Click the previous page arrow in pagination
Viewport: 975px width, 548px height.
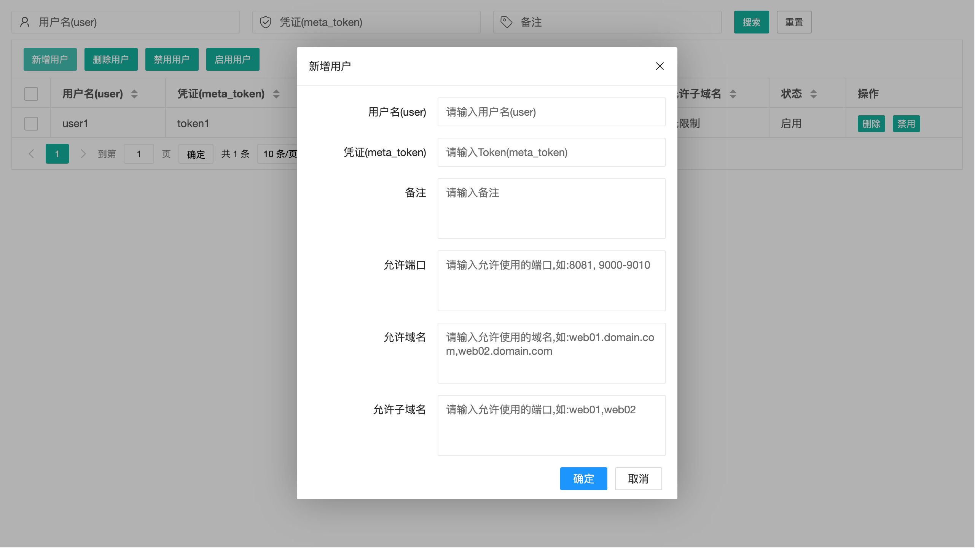[31, 154]
